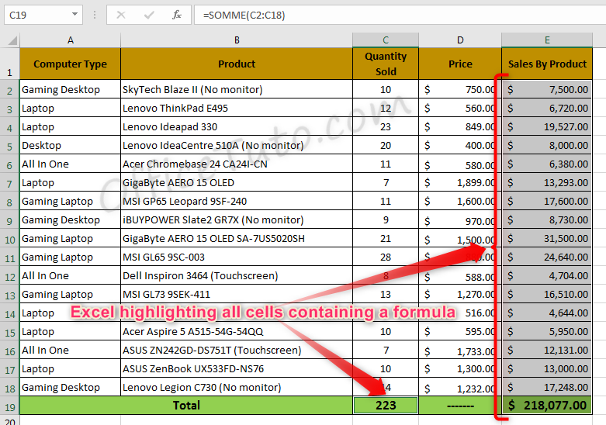This screenshot has height=425, width=606.
Task: Select cell GigaByte AERO 15 OLED in row 7
Action: [237, 182]
